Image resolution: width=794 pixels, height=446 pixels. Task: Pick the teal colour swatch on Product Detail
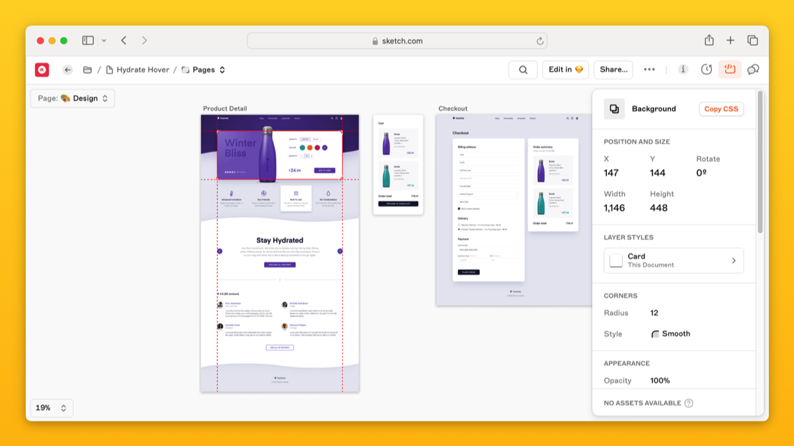[303, 148]
